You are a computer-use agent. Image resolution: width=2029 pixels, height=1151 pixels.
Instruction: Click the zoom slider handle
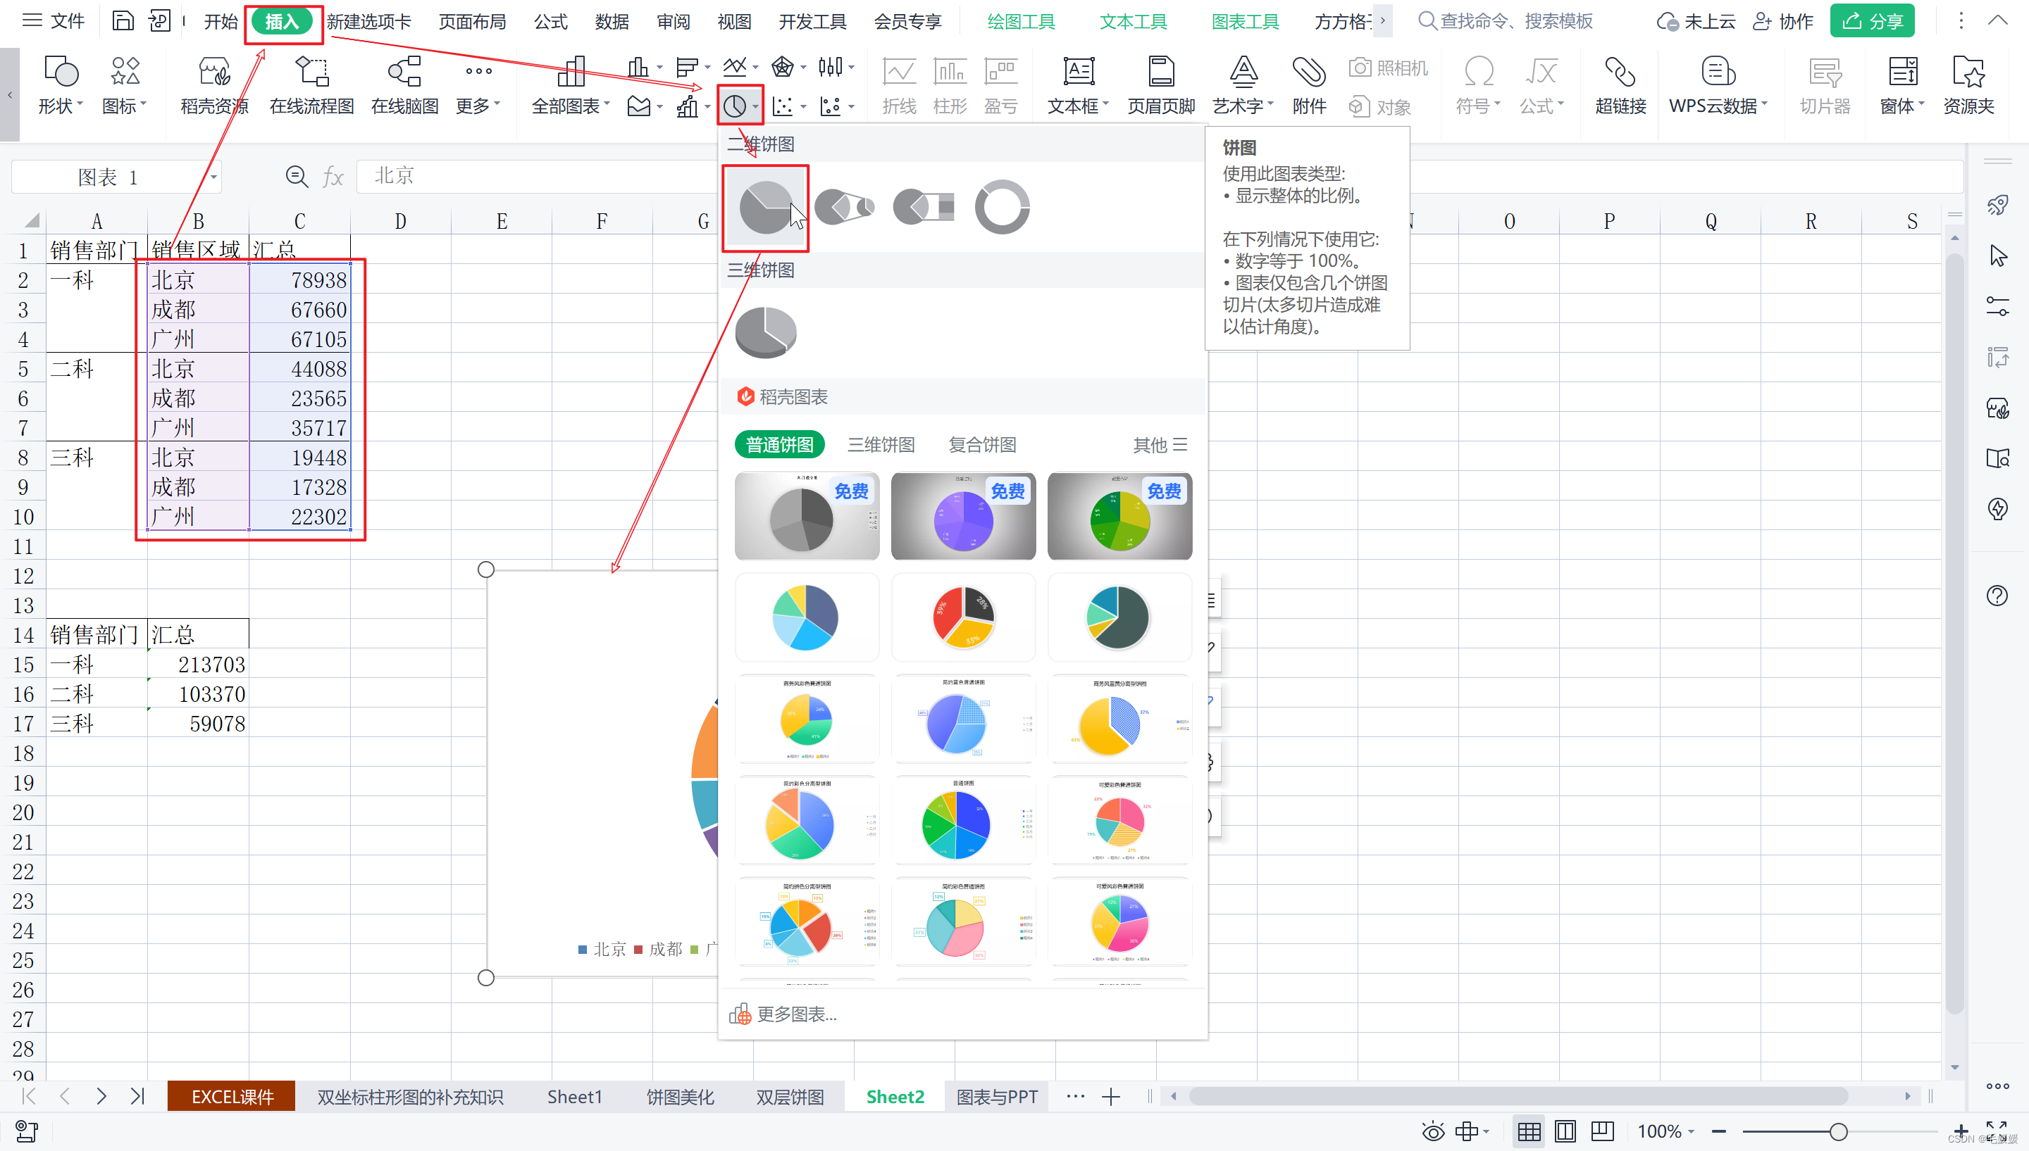[1837, 1131]
